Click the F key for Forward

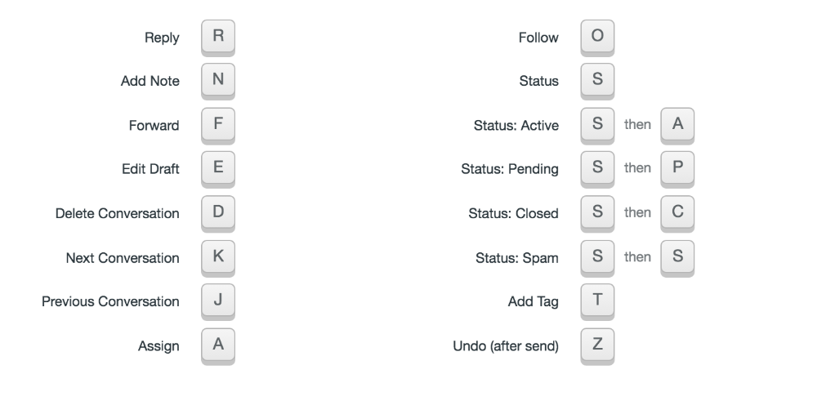(x=218, y=125)
